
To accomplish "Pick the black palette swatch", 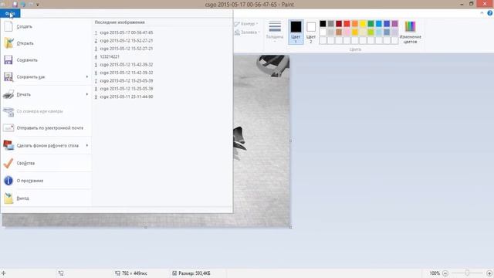I will 323,24.
